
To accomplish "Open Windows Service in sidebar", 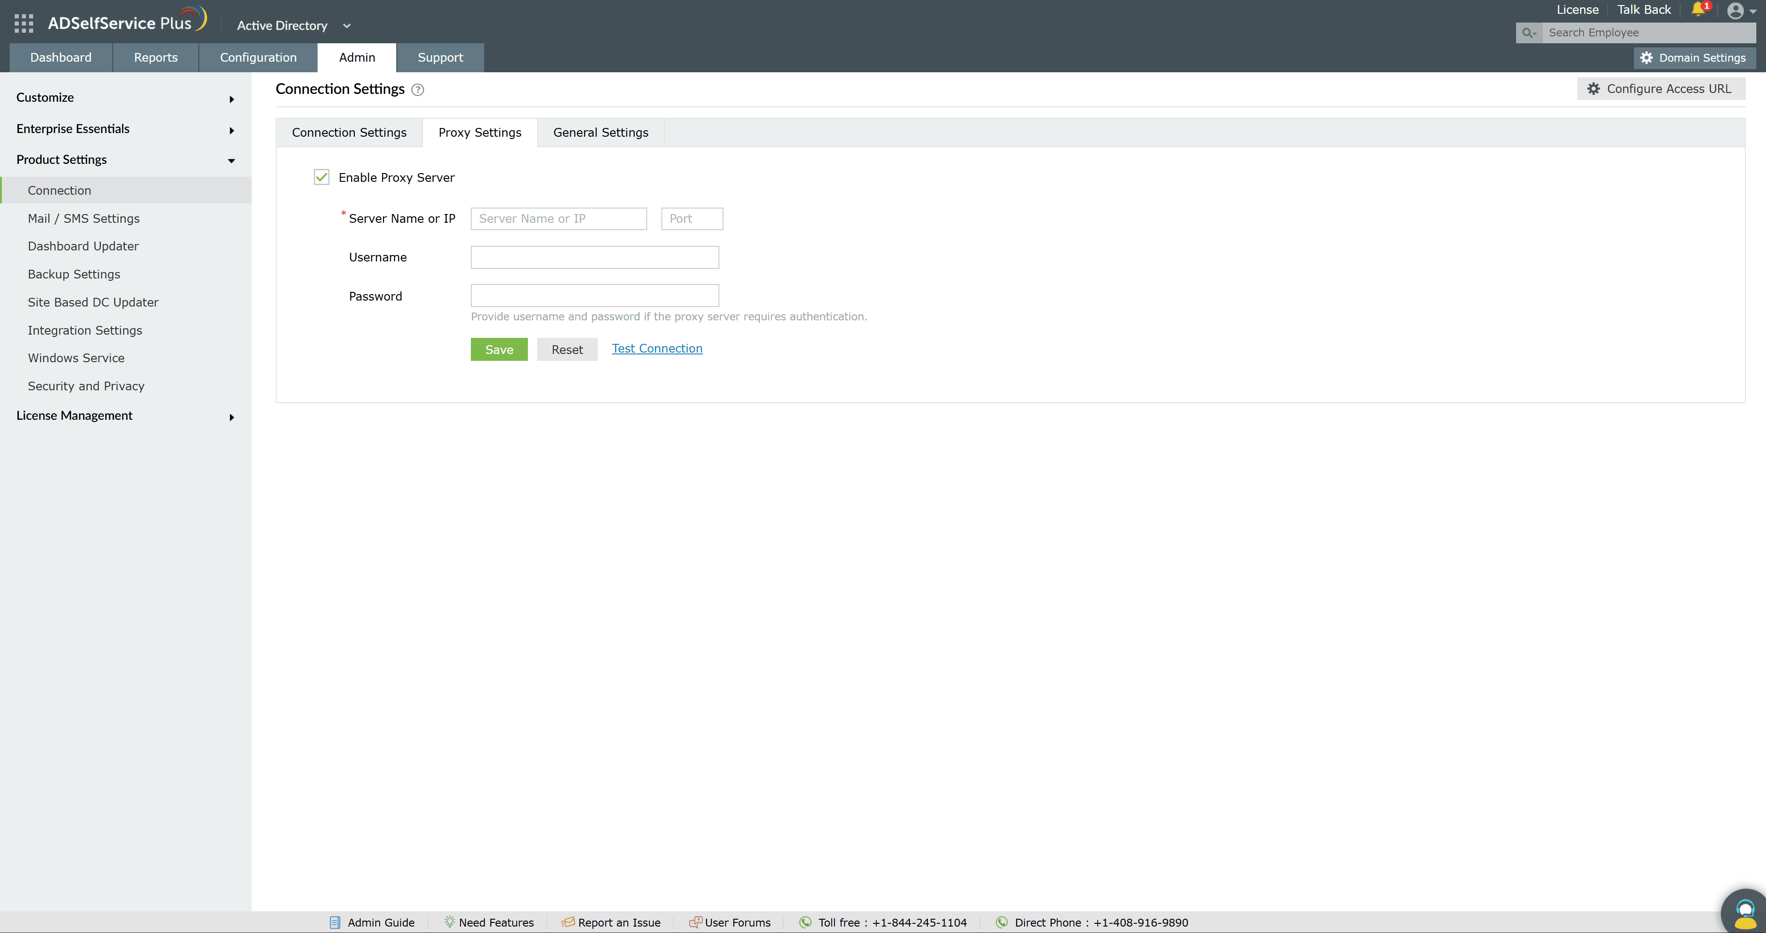I will (76, 359).
